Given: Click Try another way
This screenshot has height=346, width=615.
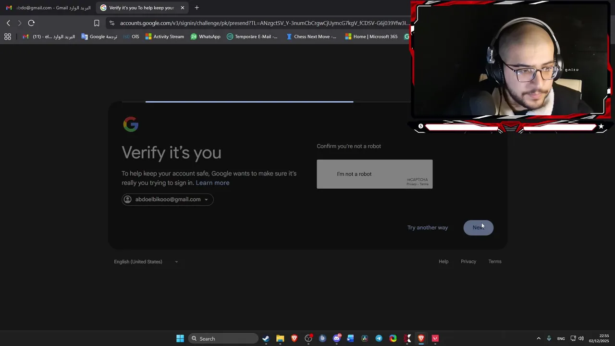Looking at the screenshot, I should click(428, 228).
